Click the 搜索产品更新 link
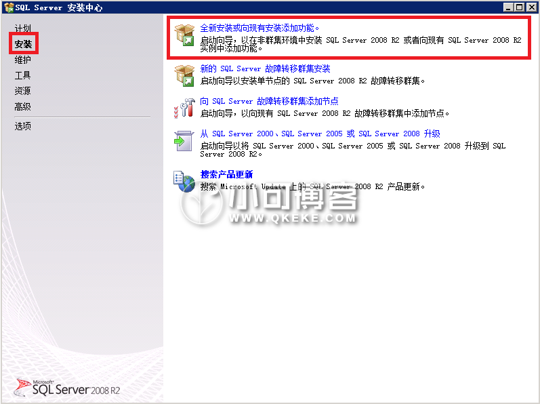The width and height of the screenshot is (540, 404). point(226,174)
